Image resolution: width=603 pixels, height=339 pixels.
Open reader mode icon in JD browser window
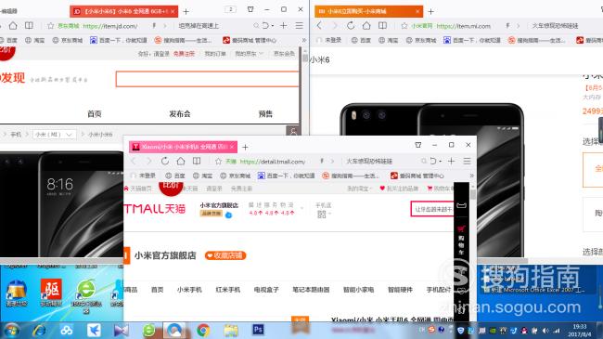29,26
